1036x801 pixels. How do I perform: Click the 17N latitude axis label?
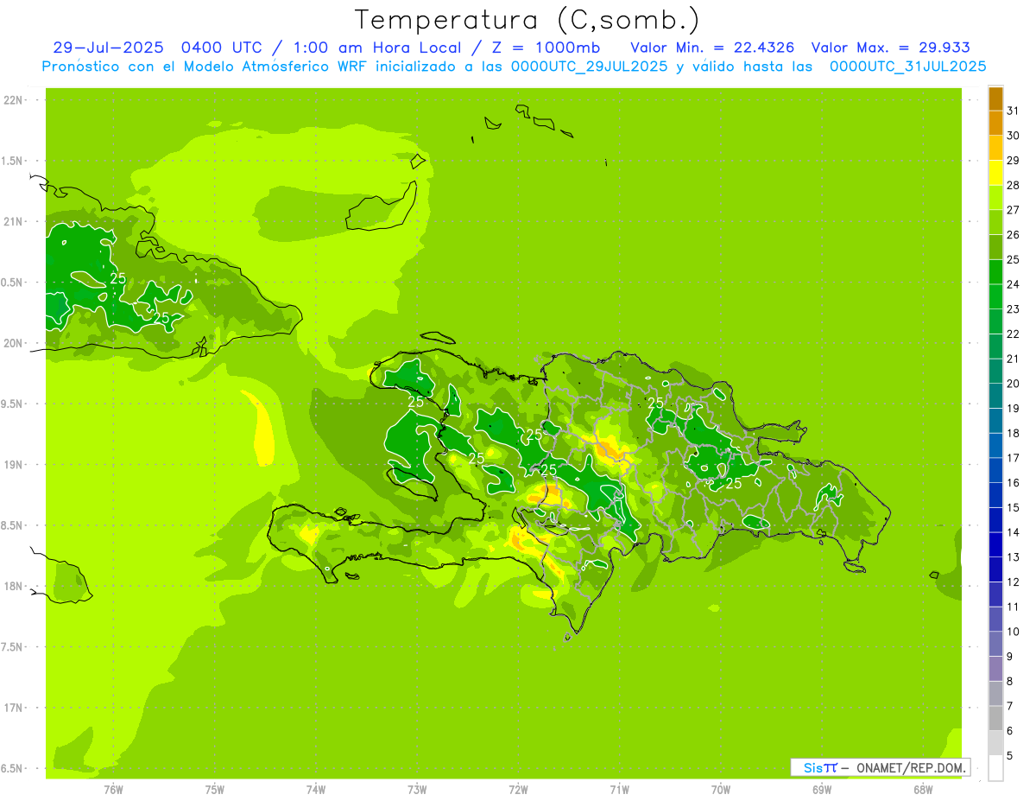click(x=13, y=708)
